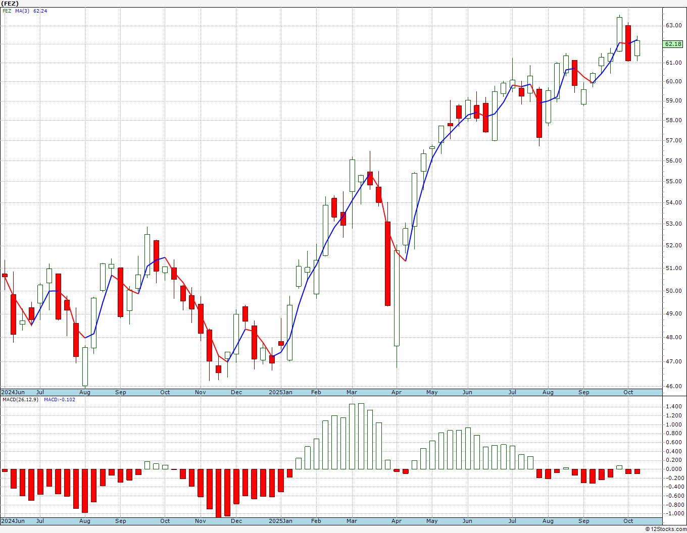Select the 62.24 moving average value
This screenshot has height=533, width=687.
click(40, 11)
